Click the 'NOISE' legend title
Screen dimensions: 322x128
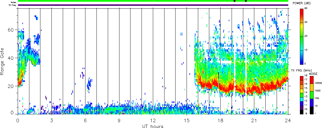point(313,73)
